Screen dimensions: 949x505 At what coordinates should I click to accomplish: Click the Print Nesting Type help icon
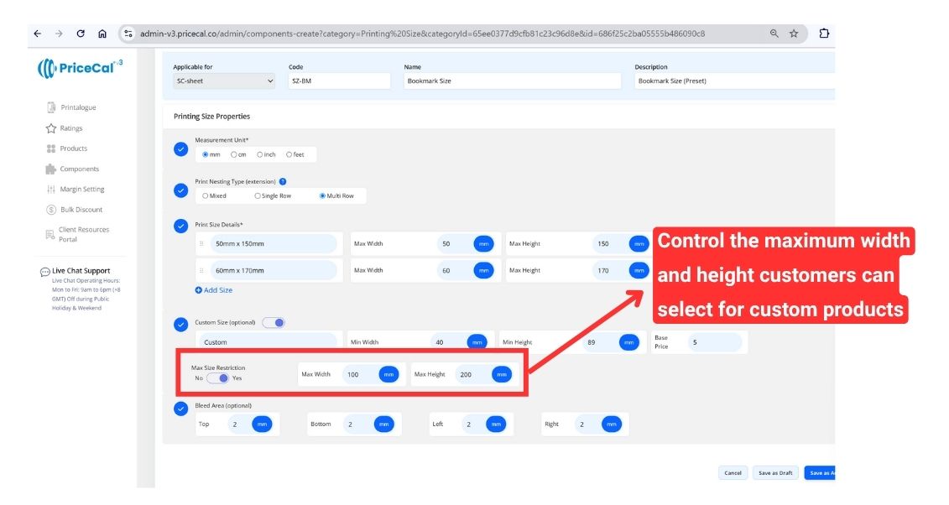[x=283, y=181]
